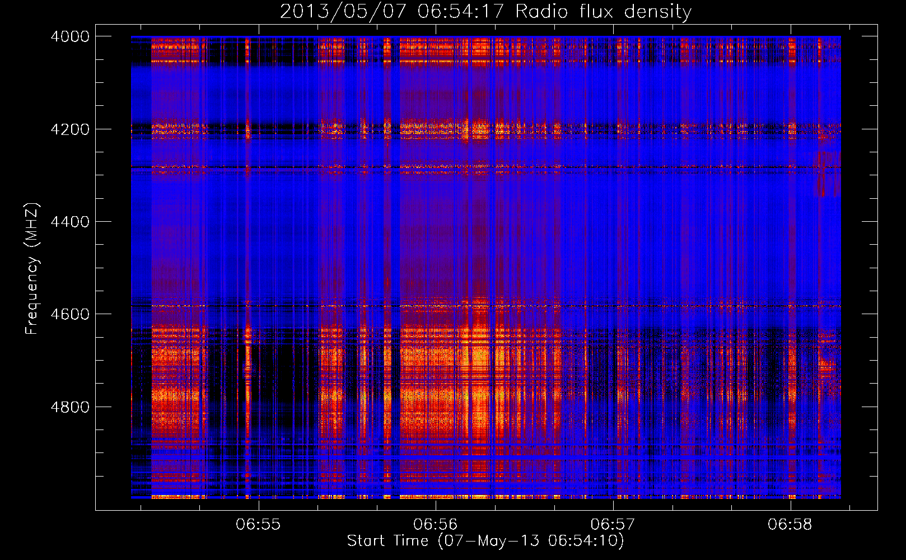Click the 06:55 time tick label

coord(258,525)
